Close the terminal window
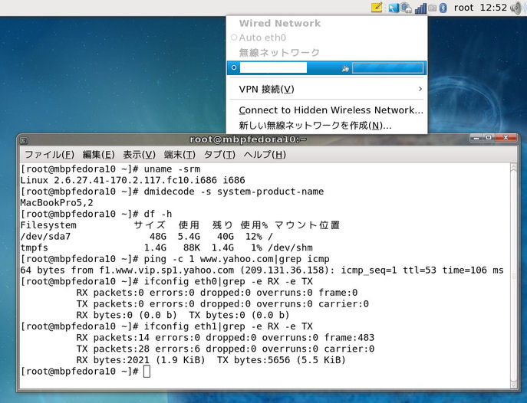 point(506,138)
